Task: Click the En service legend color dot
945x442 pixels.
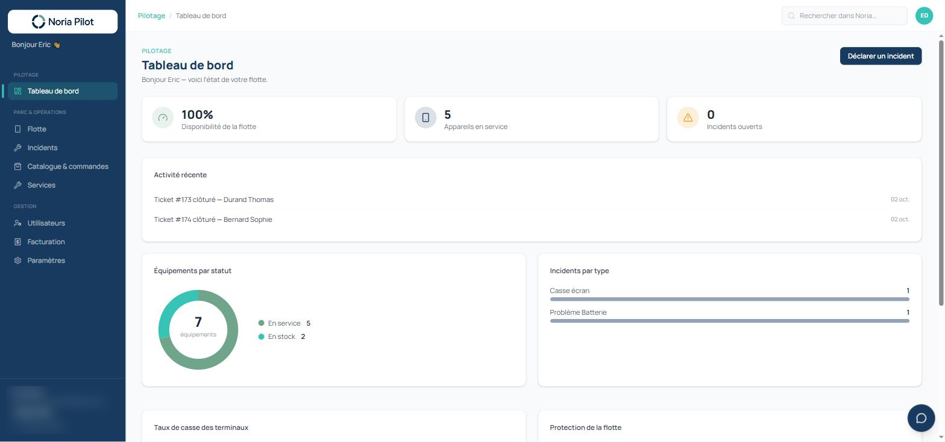Action: click(261, 323)
